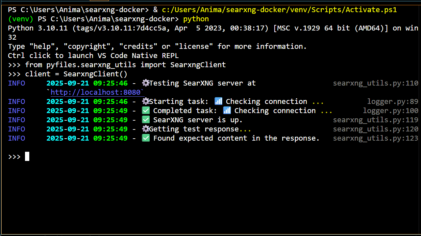The image size is (421, 236).
Task: Click the SearxngClient import statement
Action: tap(125, 65)
